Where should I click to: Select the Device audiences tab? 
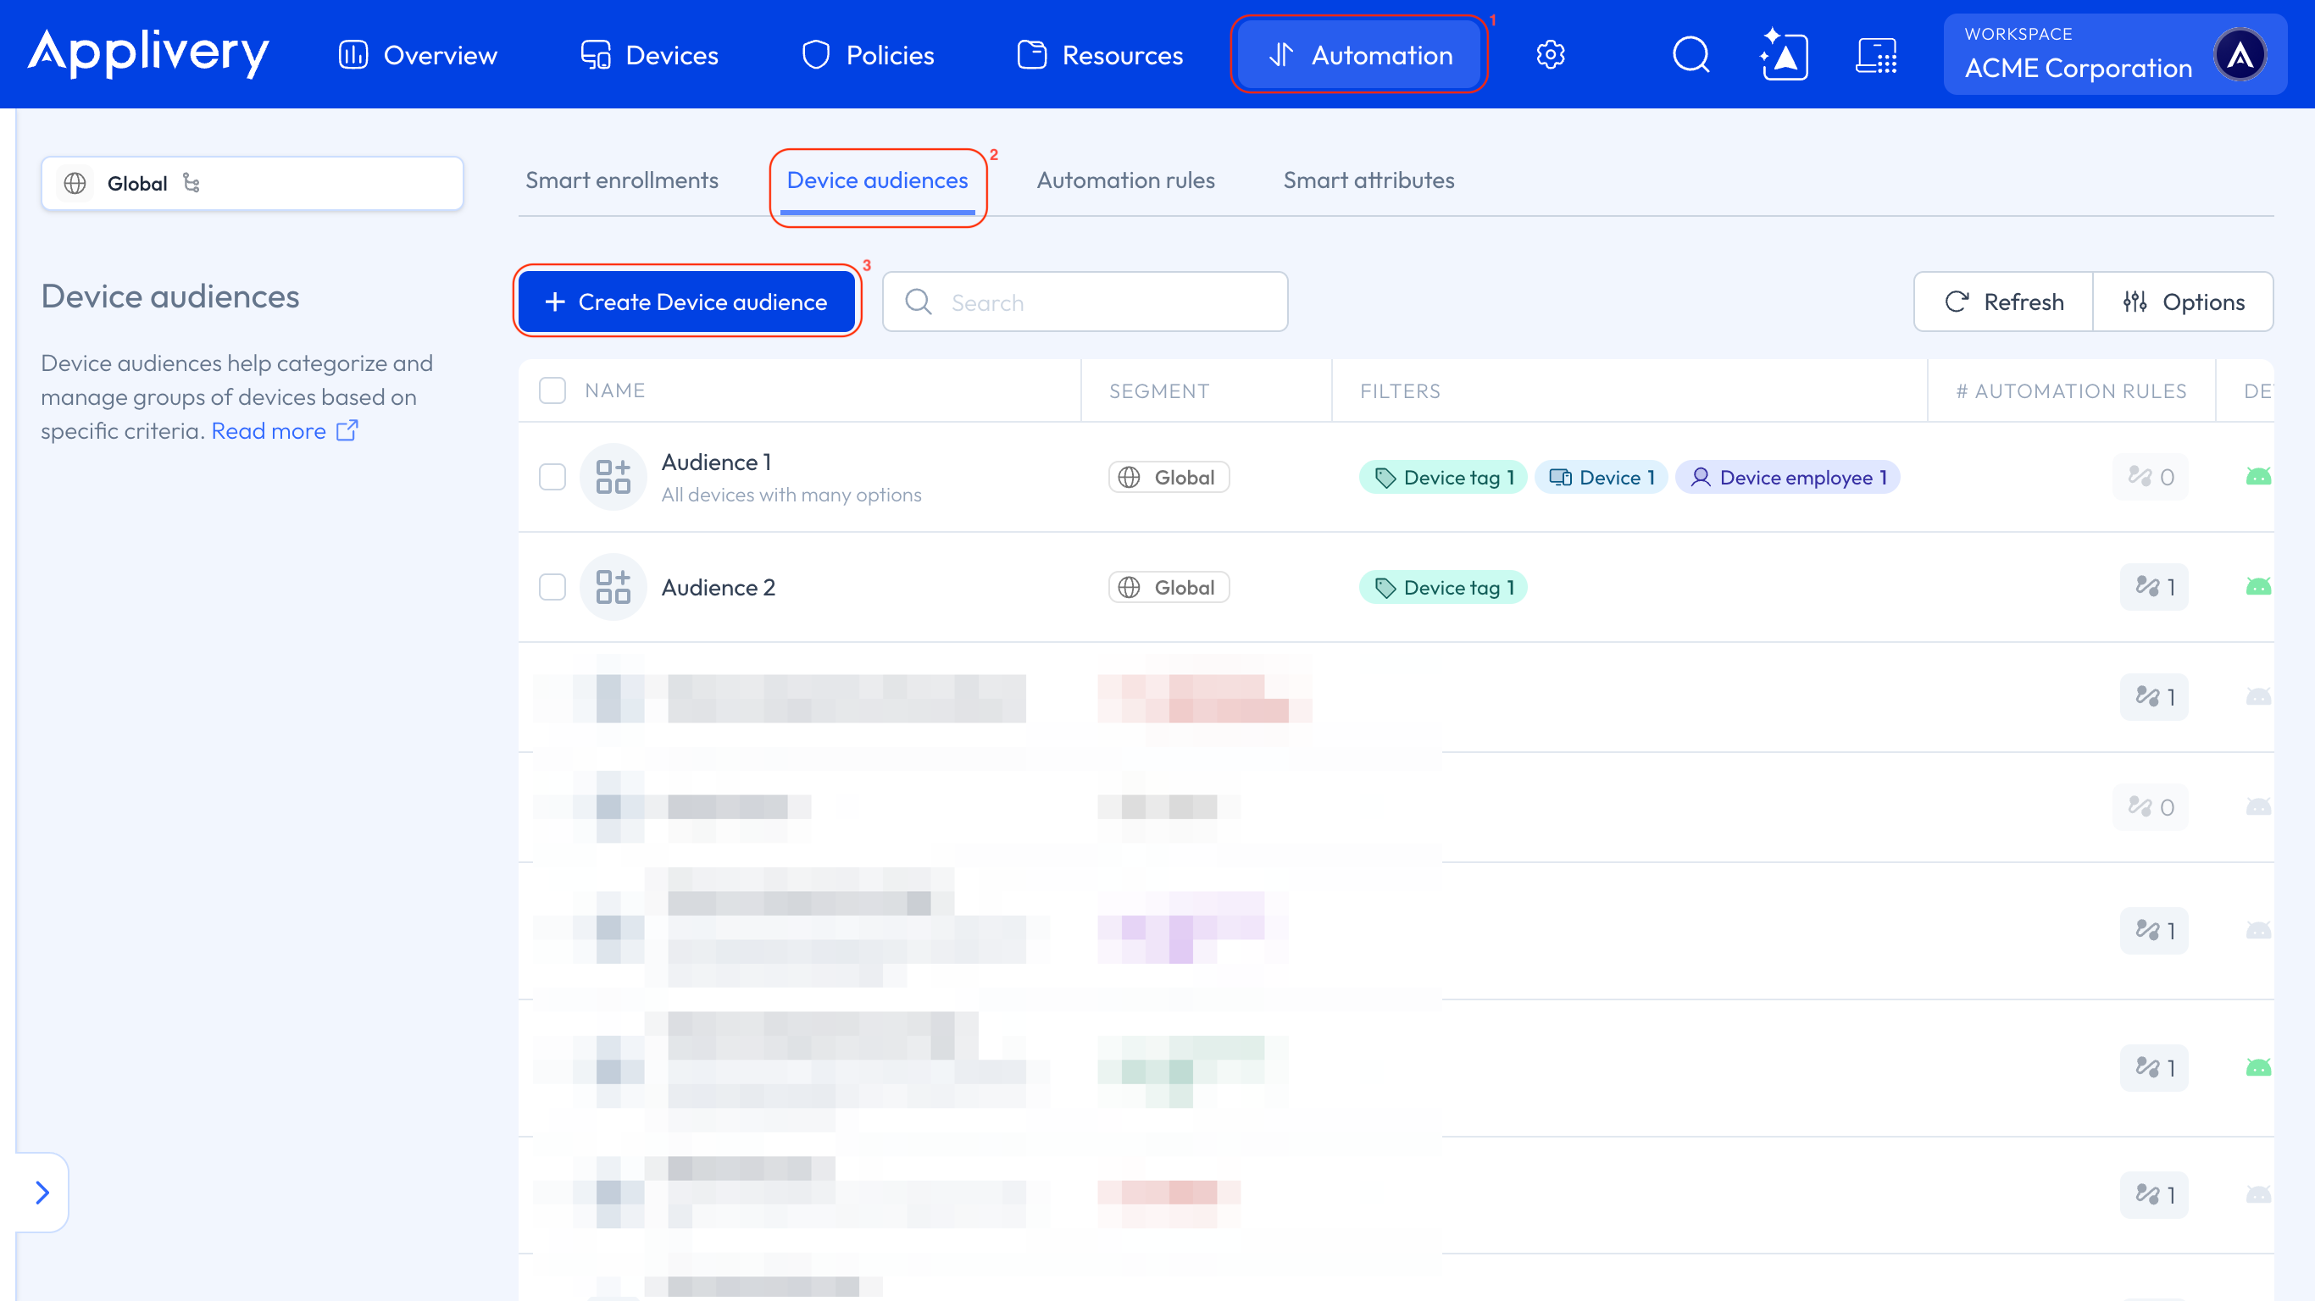[x=877, y=180]
